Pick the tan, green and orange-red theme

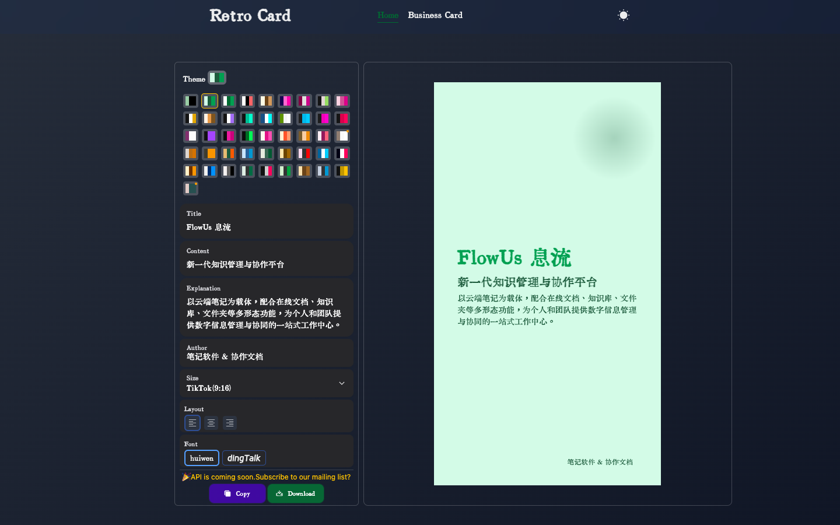(229, 153)
